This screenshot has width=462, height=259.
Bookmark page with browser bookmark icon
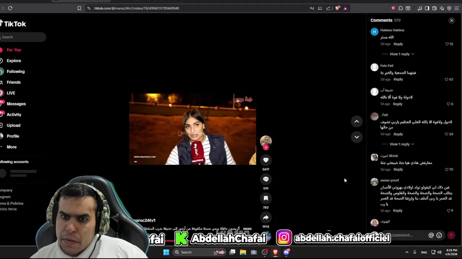pos(79,8)
